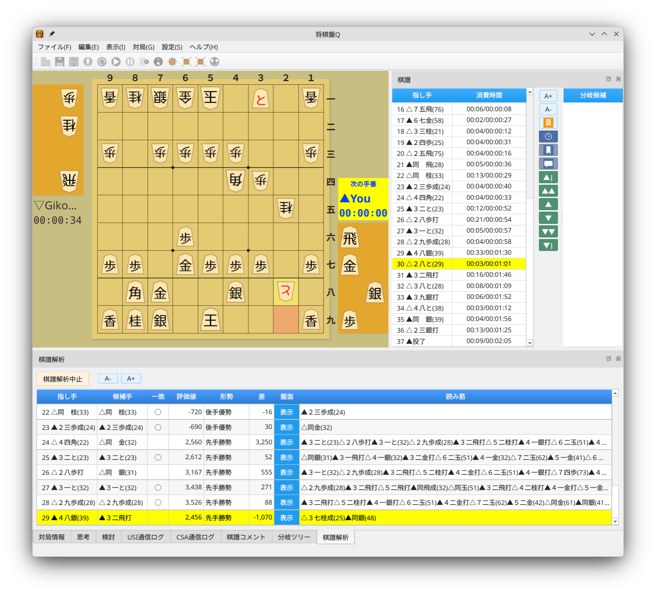Image resolution: width=656 pixels, height=595 pixels.
Task: Jump to the last move
Action: (548, 244)
